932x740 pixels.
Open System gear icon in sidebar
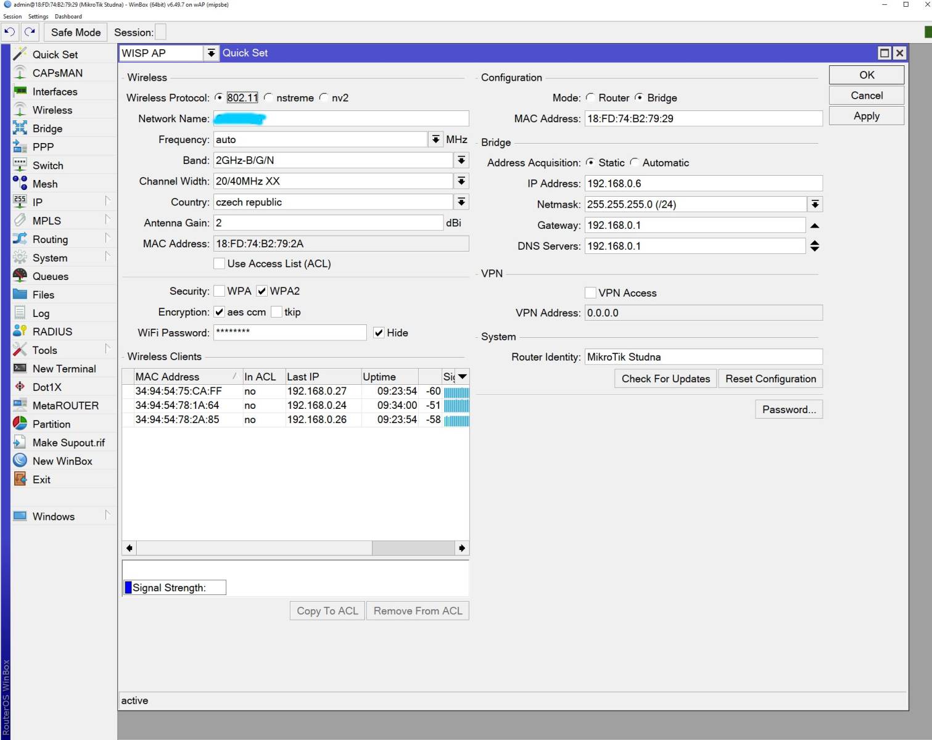point(20,257)
